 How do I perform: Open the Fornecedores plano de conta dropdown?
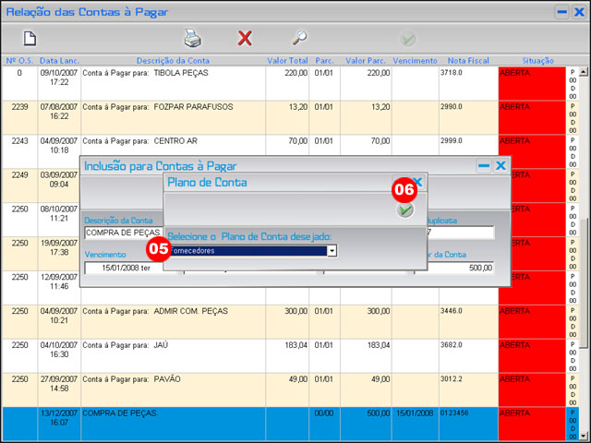click(x=332, y=250)
